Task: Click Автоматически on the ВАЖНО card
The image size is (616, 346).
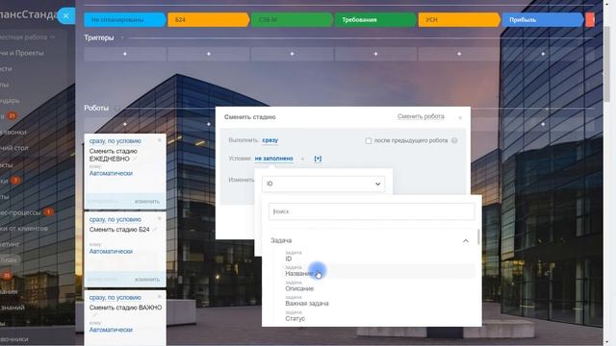Action: 111,330
